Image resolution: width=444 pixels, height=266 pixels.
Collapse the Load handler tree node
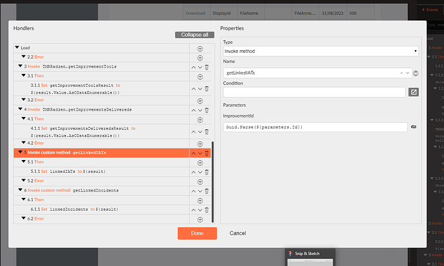point(17,48)
